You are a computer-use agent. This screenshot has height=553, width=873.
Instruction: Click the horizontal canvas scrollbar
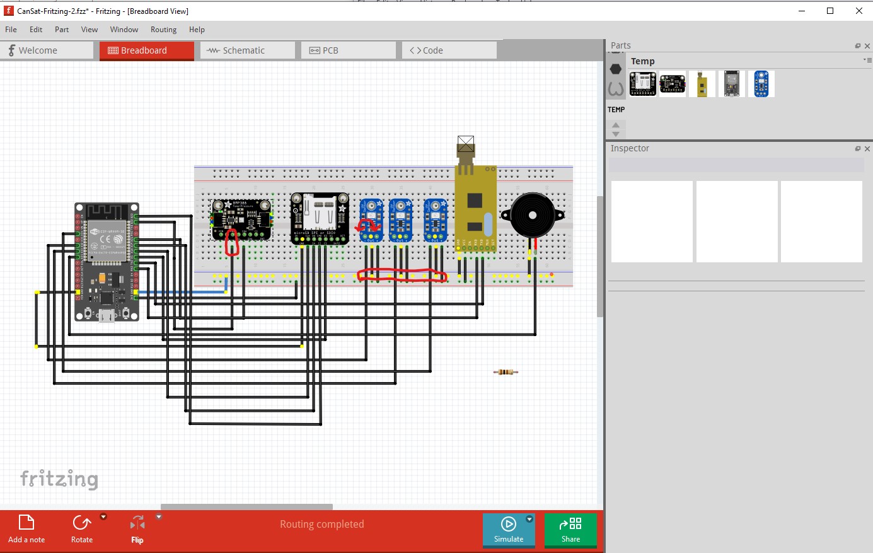pos(246,506)
